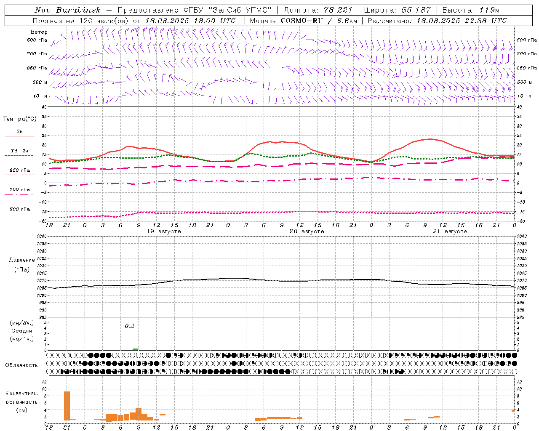Click the forecast start time 18.08.2025 18:00 UTC

point(190,21)
